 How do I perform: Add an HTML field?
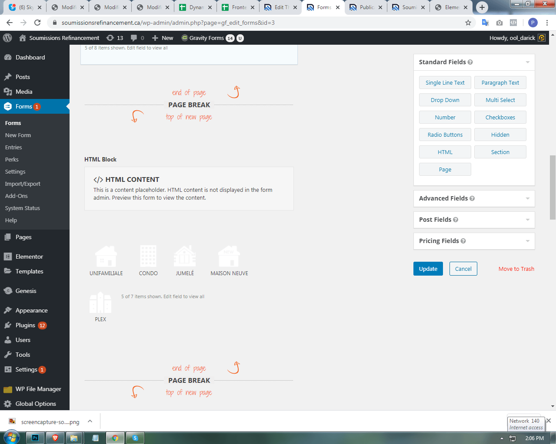tap(445, 152)
